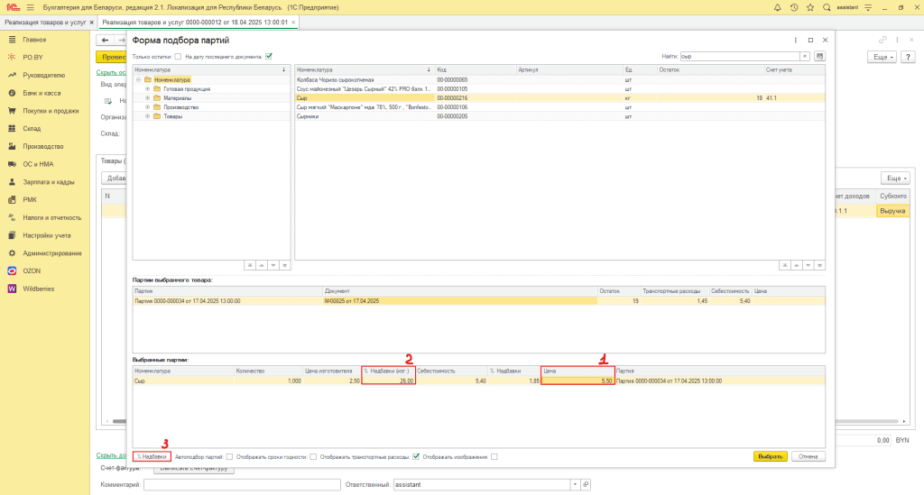Enable Отображать сроки годности checkbox
The image size is (924, 495).
pyautogui.click(x=313, y=457)
